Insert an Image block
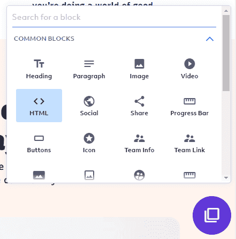 point(139,69)
